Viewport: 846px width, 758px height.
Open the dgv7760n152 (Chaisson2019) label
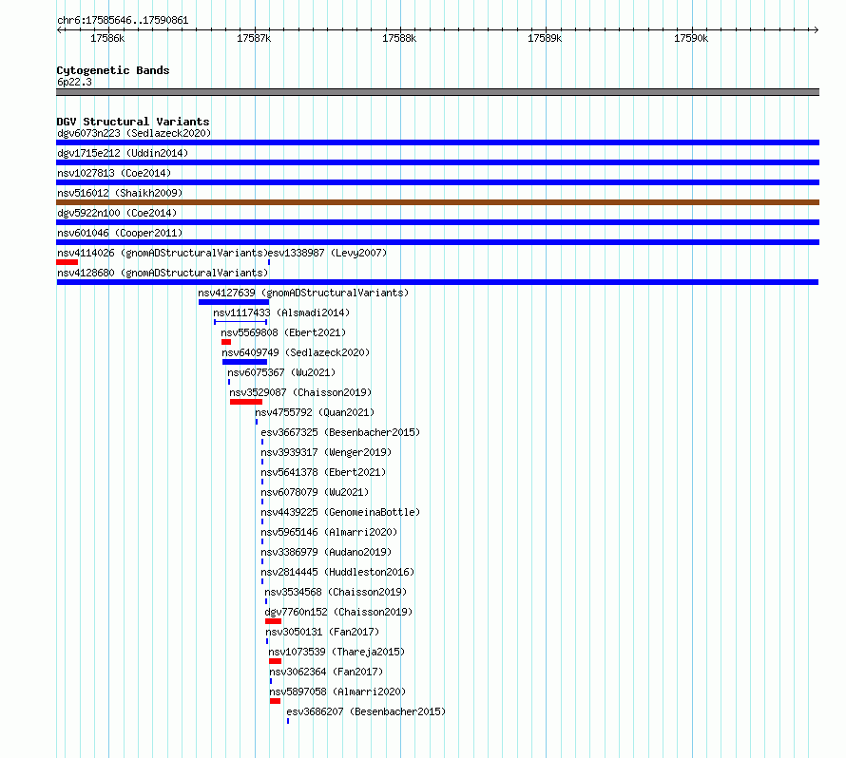pos(338,612)
